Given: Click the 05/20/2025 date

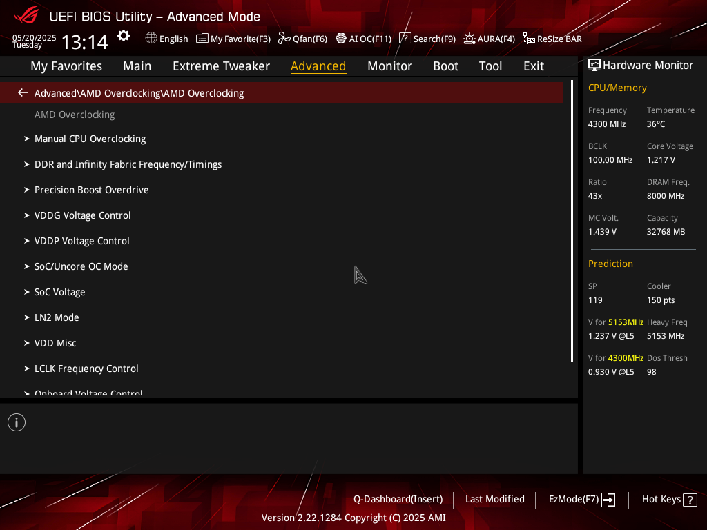Looking at the screenshot, I should tap(35, 38).
